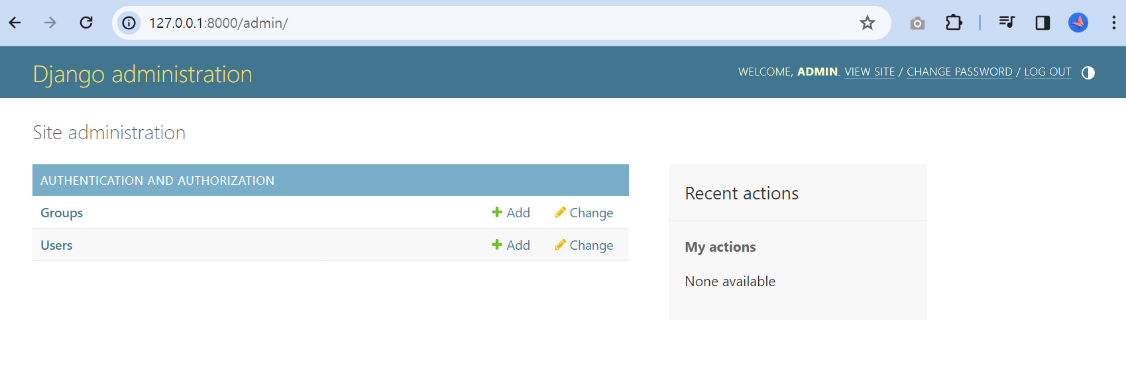1126x367 pixels.
Task: Add a new Group
Action: pyautogui.click(x=510, y=213)
